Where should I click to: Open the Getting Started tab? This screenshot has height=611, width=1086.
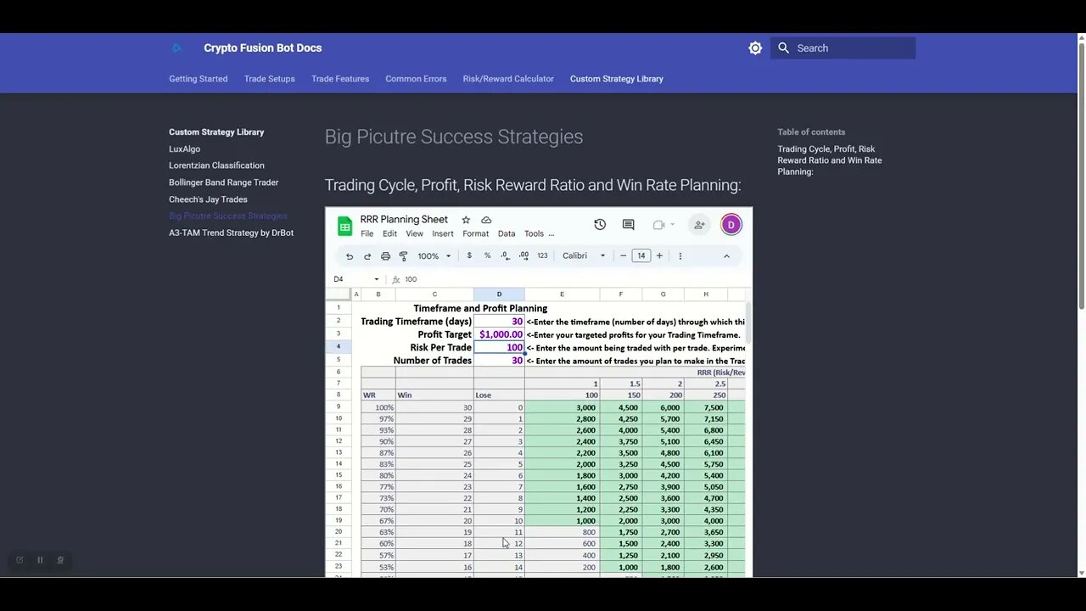pyautogui.click(x=198, y=79)
